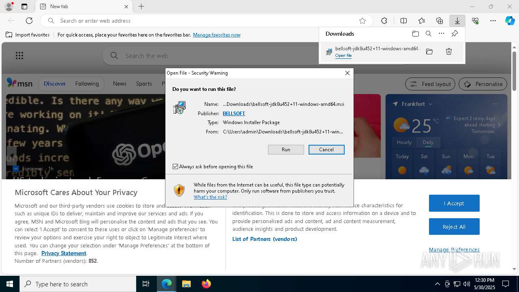Click the Feed layout button
This screenshot has width=519, height=292.
coord(431,84)
